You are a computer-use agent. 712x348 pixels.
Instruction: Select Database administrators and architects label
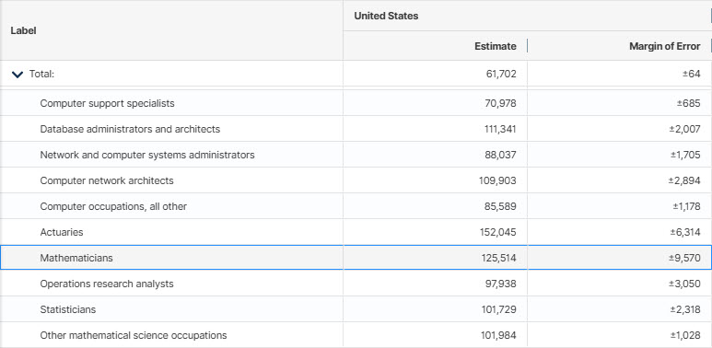[x=130, y=129]
